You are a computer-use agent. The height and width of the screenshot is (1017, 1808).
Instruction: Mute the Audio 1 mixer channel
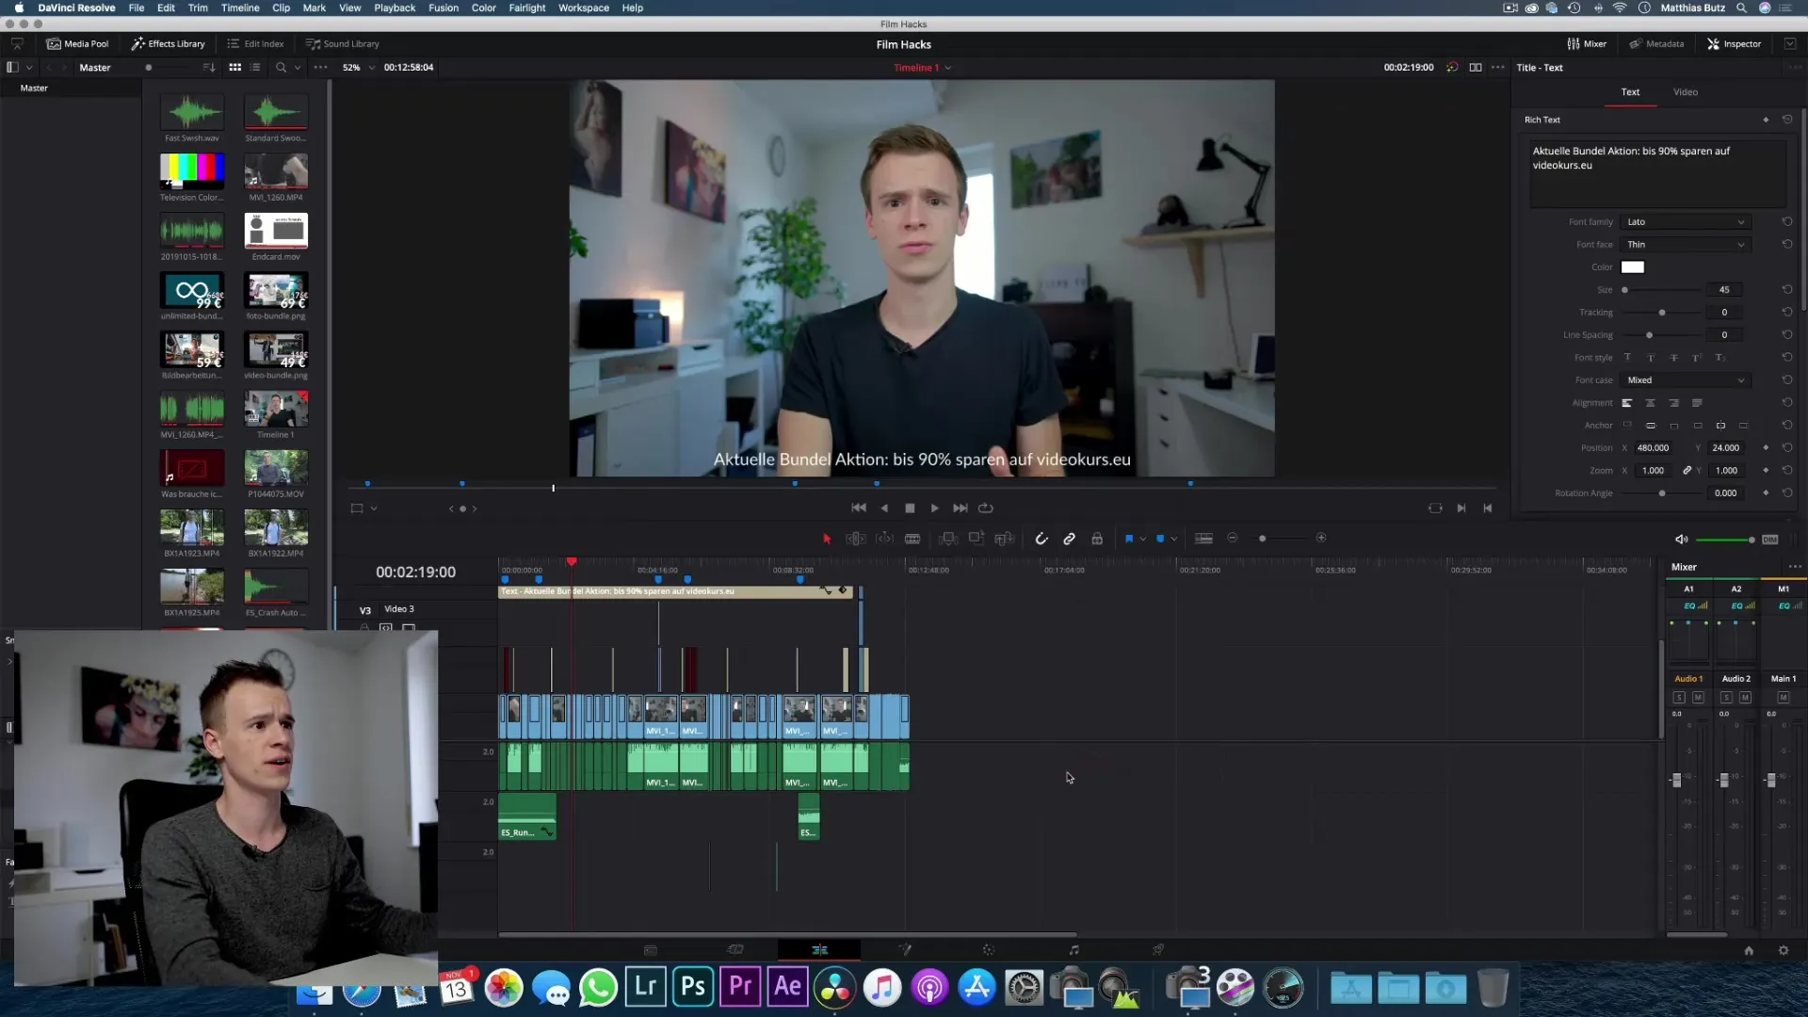tap(1698, 698)
